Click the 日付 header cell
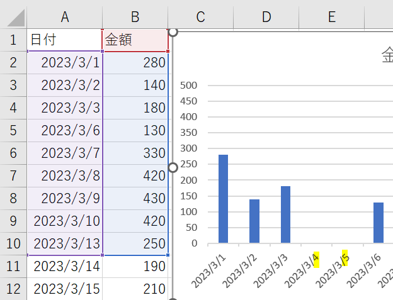 tap(65, 40)
